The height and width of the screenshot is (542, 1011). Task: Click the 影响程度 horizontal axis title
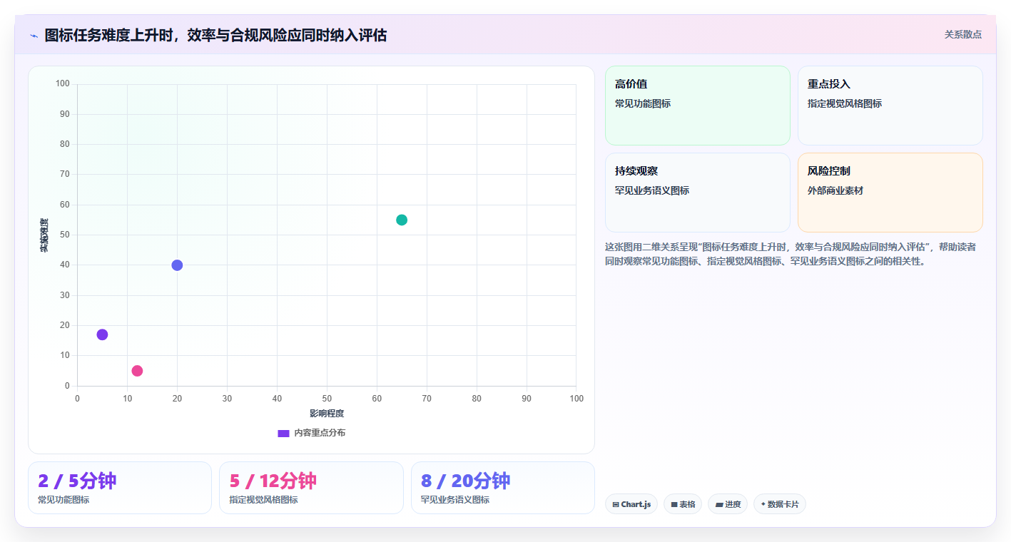pyautogui.click(x=327, y=414)
